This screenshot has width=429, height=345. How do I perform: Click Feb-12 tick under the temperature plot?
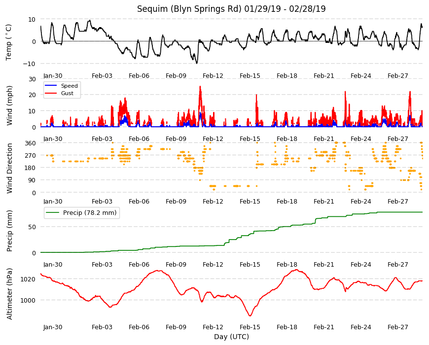213,76
